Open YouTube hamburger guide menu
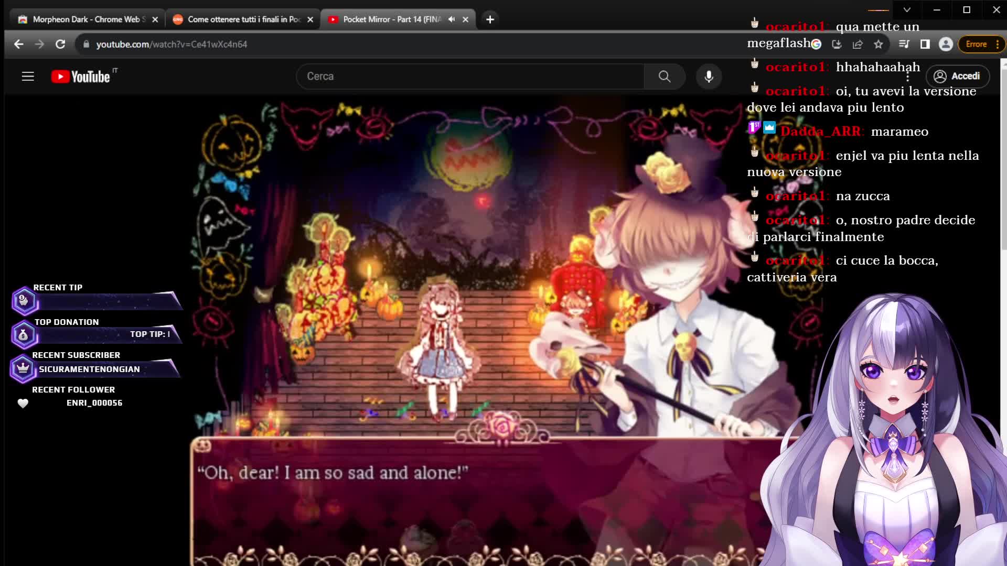 28,77
